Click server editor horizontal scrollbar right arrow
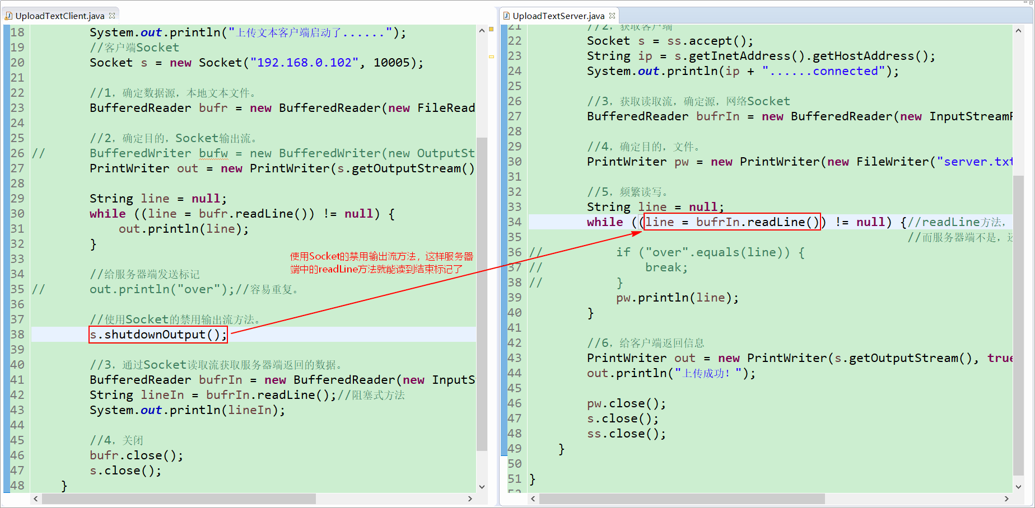 [x=1006, y=498]
